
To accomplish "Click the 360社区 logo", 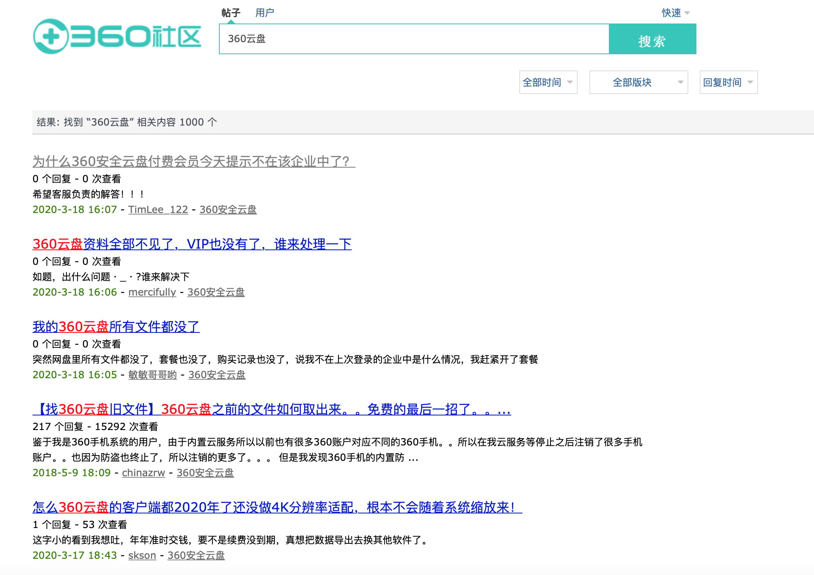I will click(117, 36).
